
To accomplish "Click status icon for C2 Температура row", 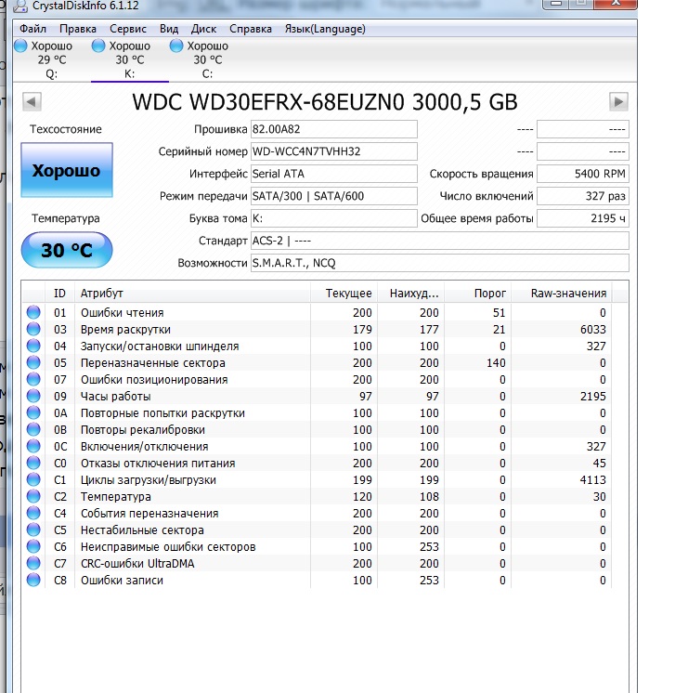I will (33, 496).
